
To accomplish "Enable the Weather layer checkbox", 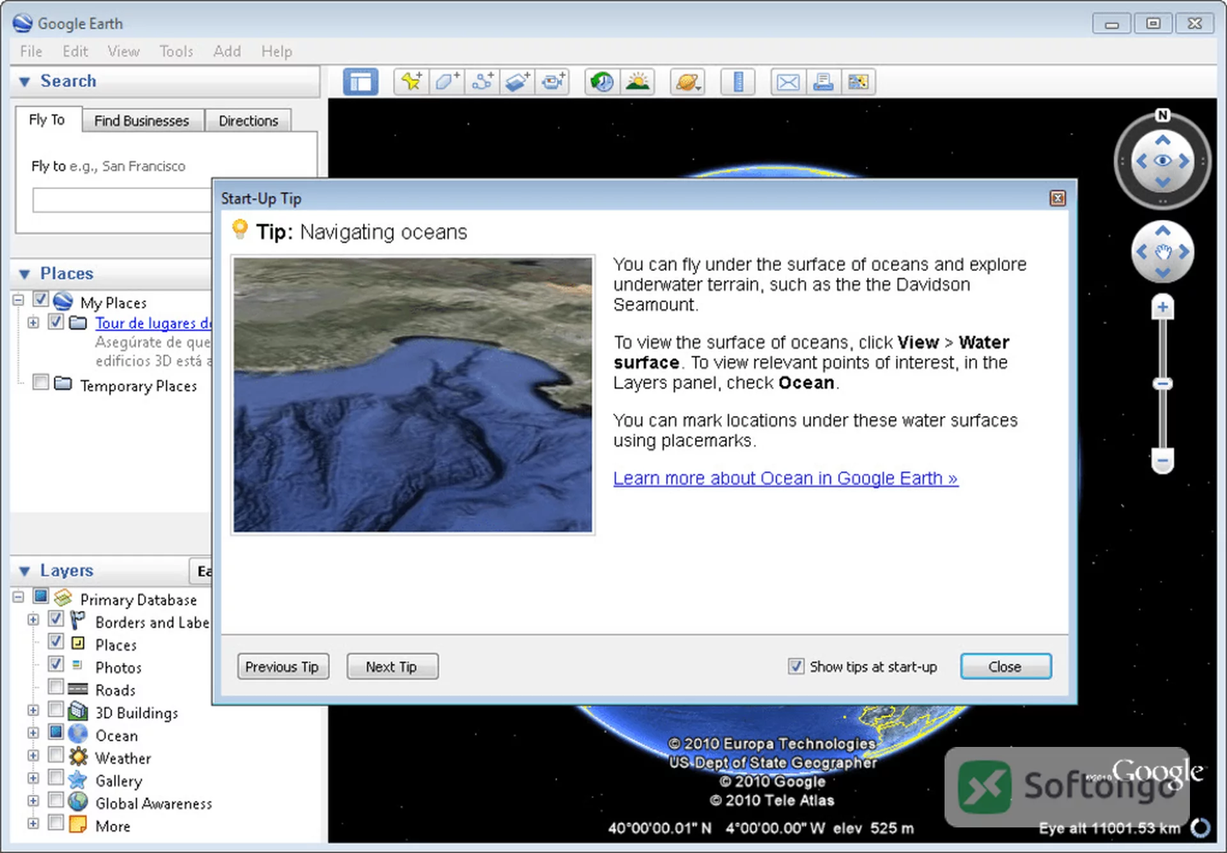I will [56, 755].
